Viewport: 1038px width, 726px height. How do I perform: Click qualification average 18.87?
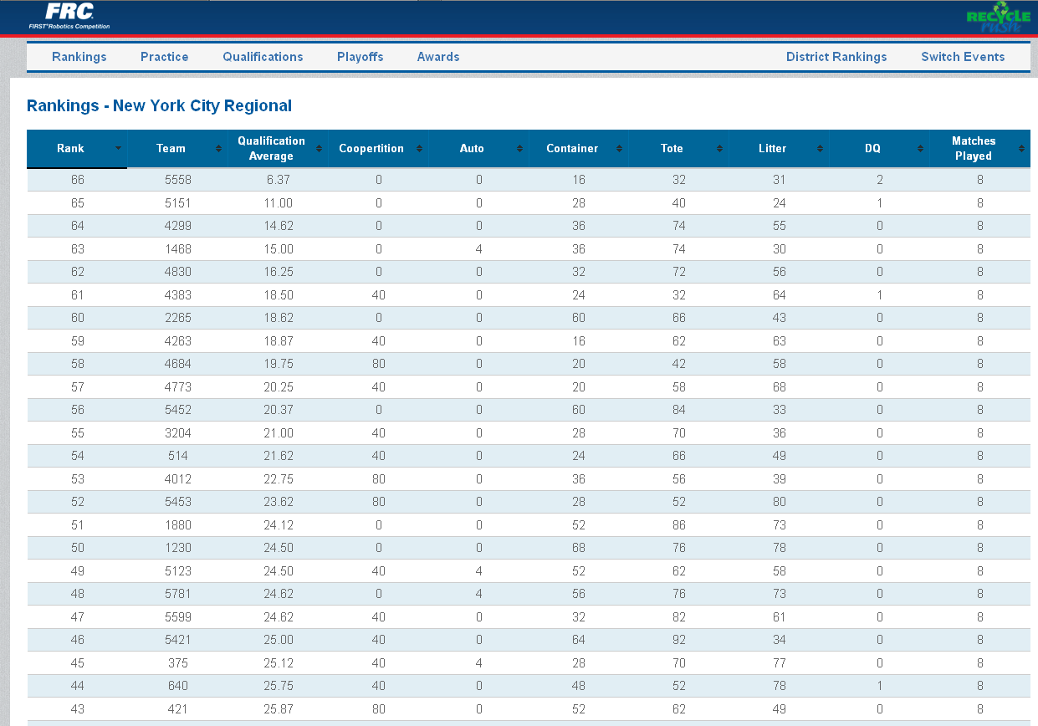(x=278, y=341)
